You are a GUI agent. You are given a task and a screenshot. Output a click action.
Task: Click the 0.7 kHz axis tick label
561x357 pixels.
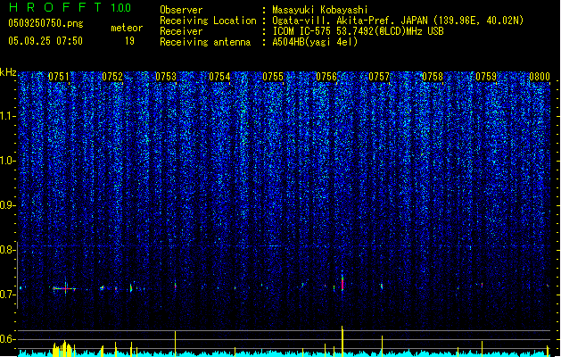[7, 295]
